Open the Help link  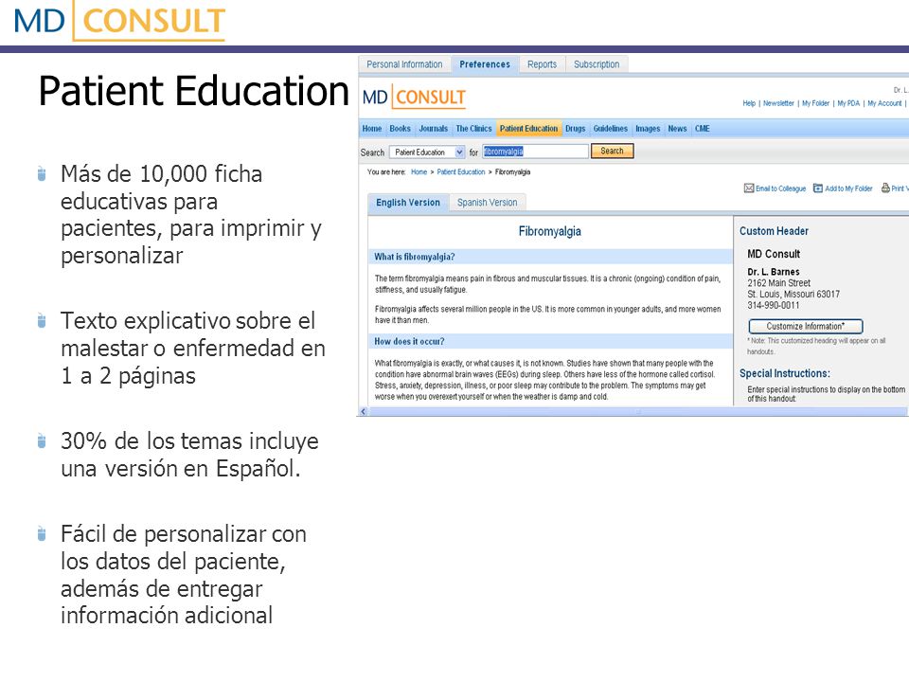click(x=749, y=103)
